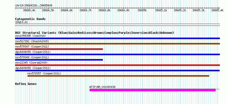Click the 39665k ruler tick label
Viewport: 227px width, 104px height.
[142, 10]
